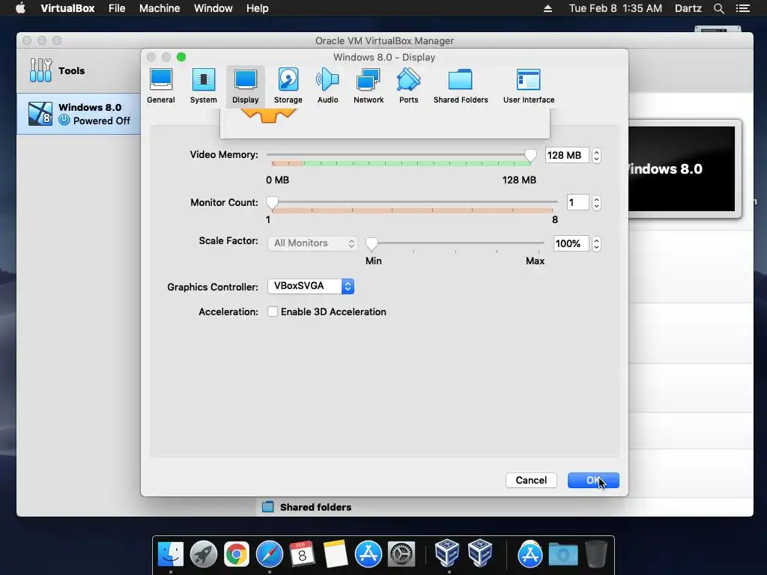Open System Preferences from the Dock
Screen dimensions: 767x575
(x=401, y=554)
